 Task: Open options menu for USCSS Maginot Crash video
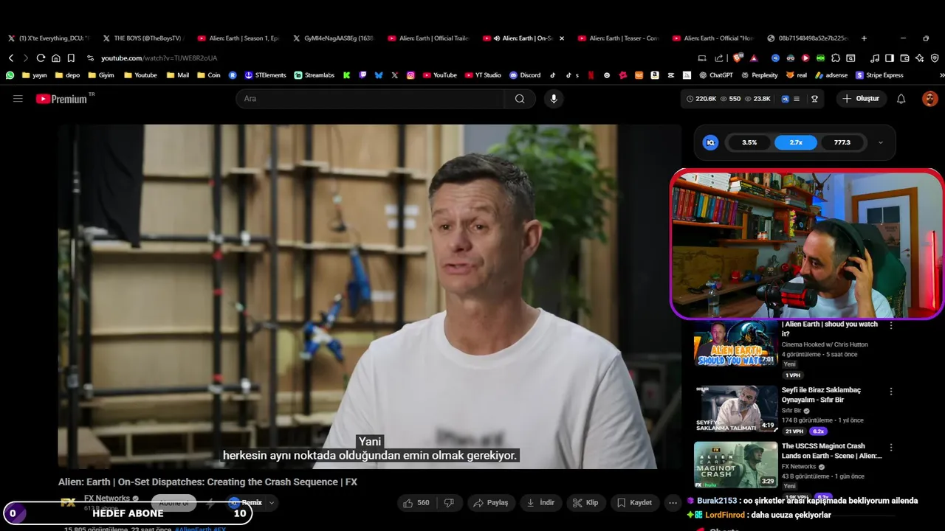point(891,448)
